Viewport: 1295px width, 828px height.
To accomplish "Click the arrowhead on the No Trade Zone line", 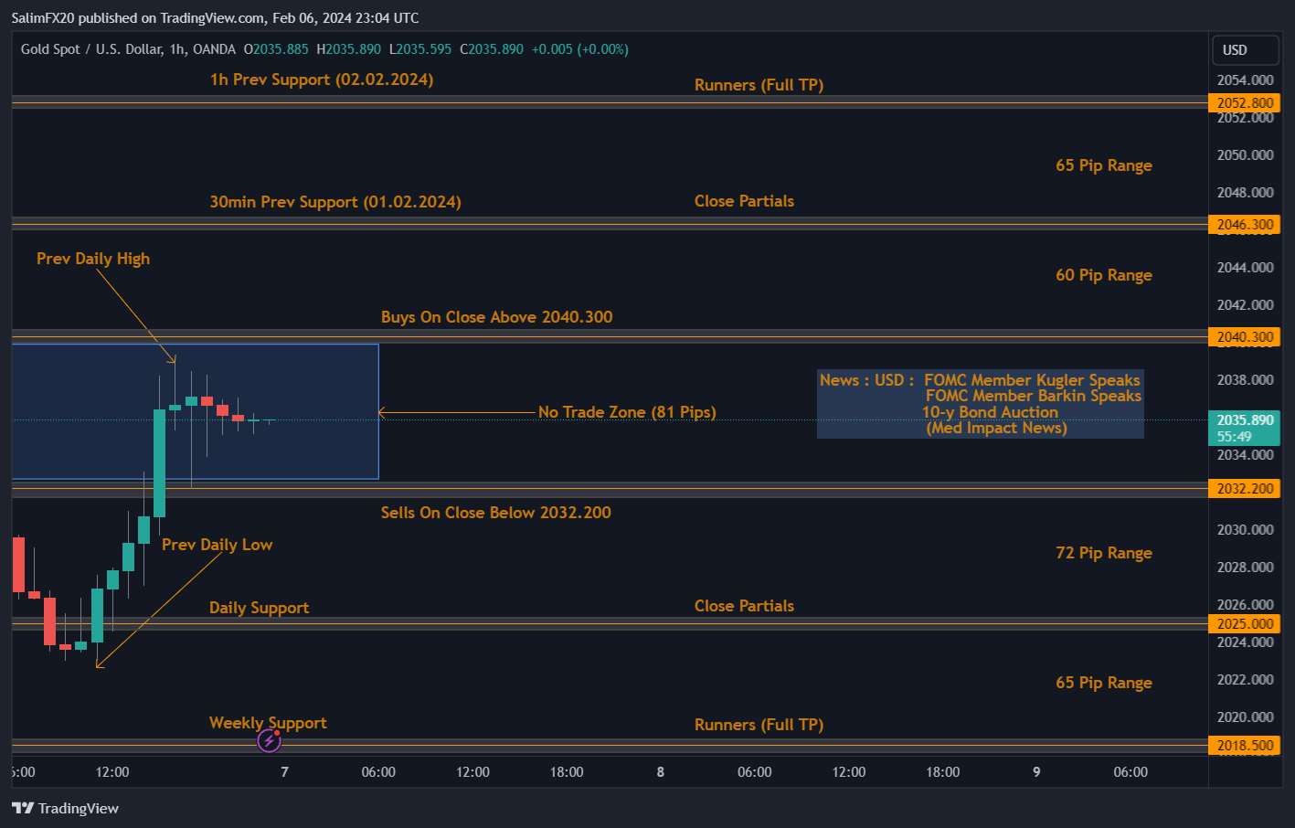I will [383, 413].
